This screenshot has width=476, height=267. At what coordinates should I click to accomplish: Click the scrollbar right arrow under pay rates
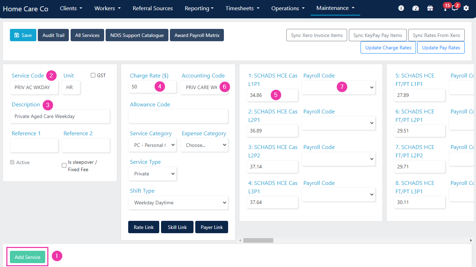[471, 240]
